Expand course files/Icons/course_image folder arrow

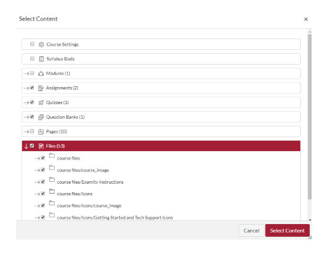click(x=37, y=206)
